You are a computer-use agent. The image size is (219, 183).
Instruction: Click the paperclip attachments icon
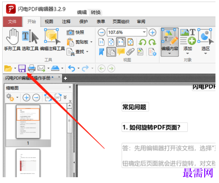(x=130, y=52)
